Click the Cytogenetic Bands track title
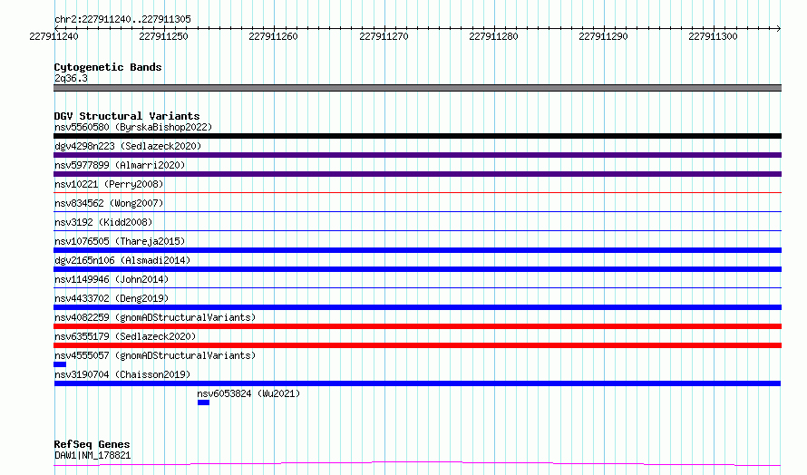Screen dimensions: 807x475 108,67
